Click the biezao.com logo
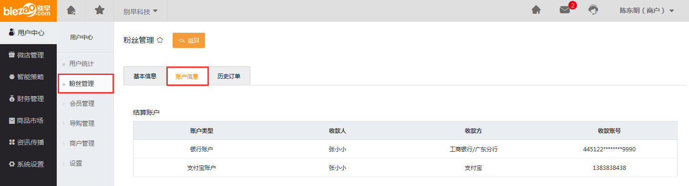Screen dimensions: 689x186 28,10
